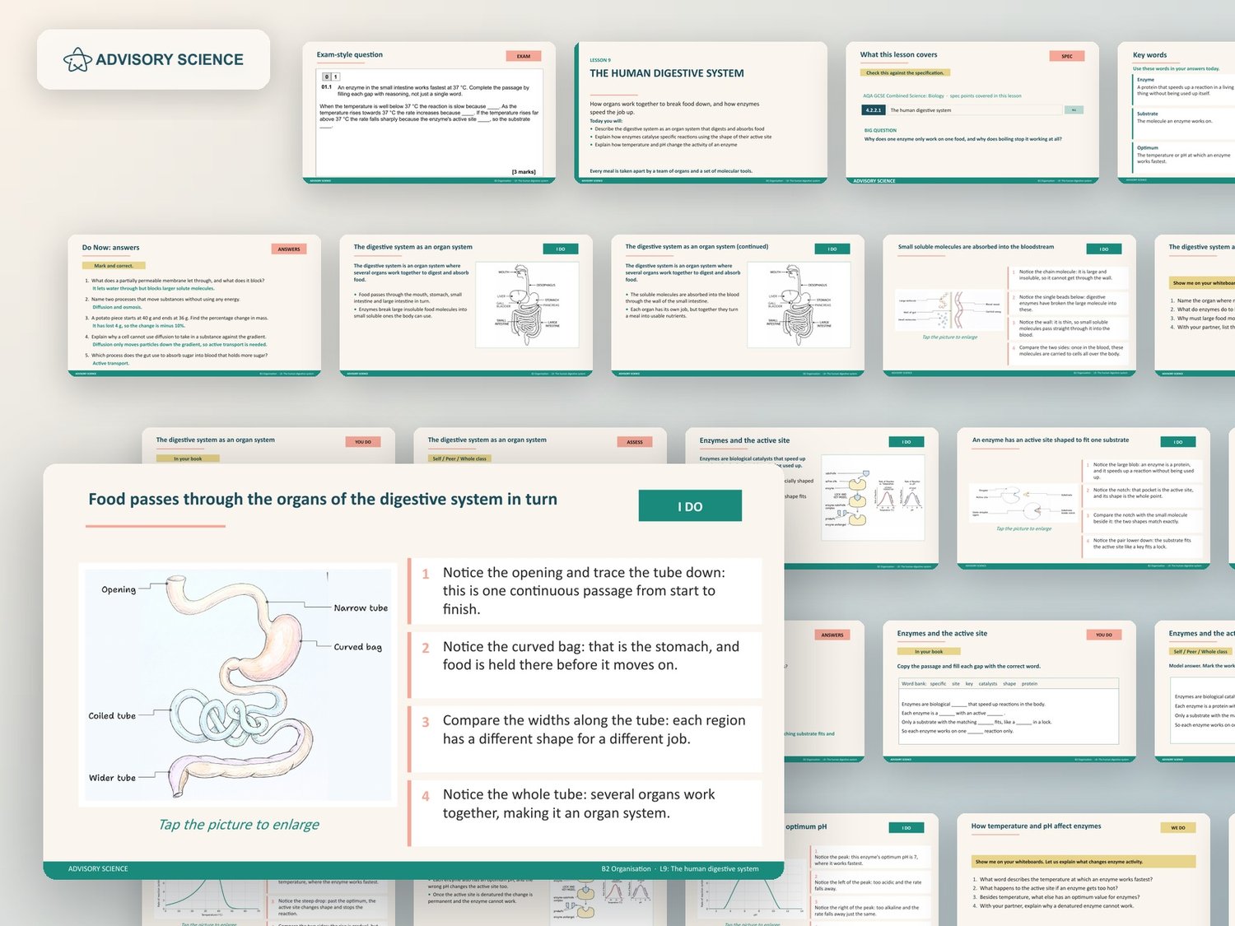1235x926 pixels.
Task: Click the word bank box on the 'Enzymes and the active site' YOU DO slide
Action: [1009, 683]
